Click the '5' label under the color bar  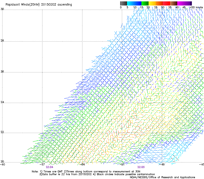(x=127, y=7)
